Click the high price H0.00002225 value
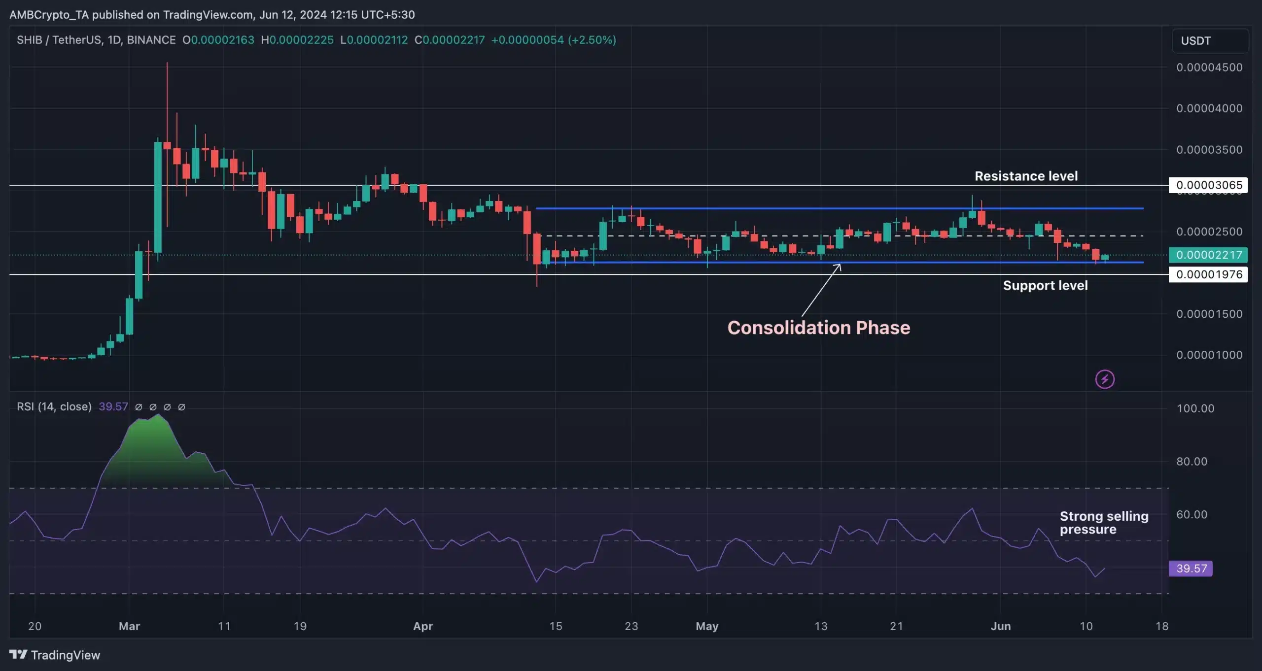 pyautogui.click(x=297, y=40)
